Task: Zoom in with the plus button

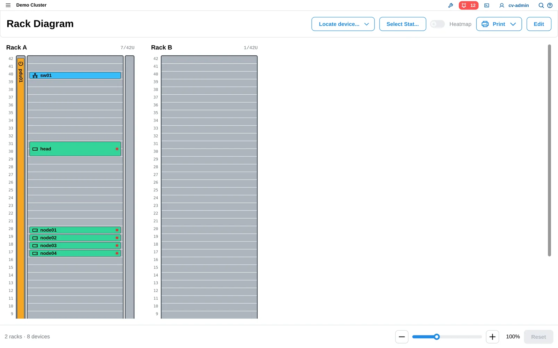Action: (492, 337)
